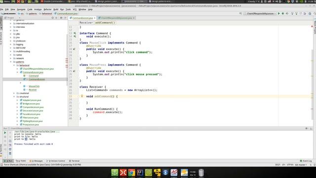316x178 pixels.
Task: Click the green anchor dock icon
Action: point(115,173)
